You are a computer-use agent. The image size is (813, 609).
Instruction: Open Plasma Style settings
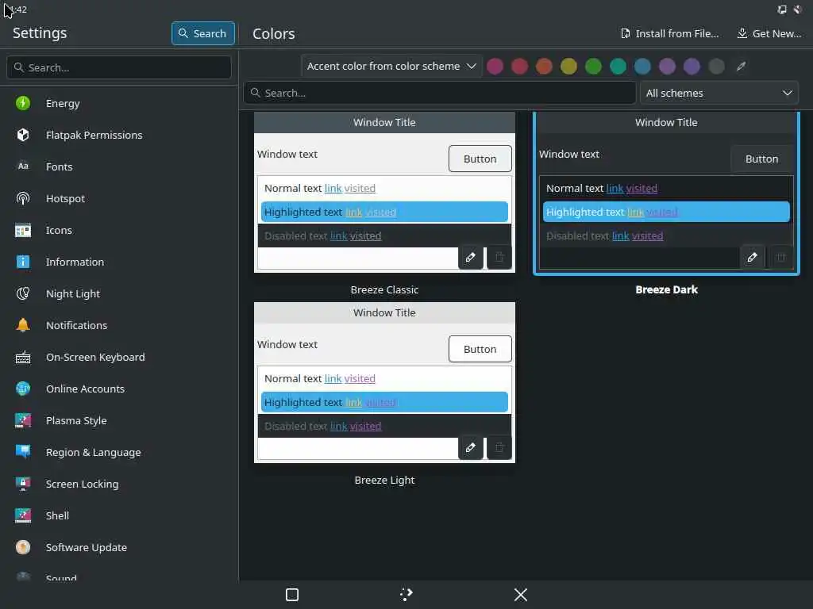pyautogui.click(x=119, y=420)
